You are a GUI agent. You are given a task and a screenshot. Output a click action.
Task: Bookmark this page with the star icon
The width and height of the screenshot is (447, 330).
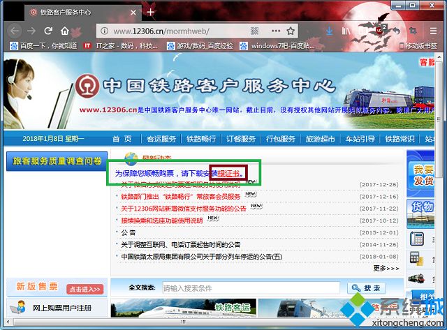click(291, 31)
